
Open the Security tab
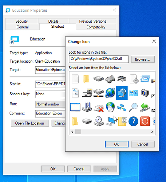click(x=21, y=21)
